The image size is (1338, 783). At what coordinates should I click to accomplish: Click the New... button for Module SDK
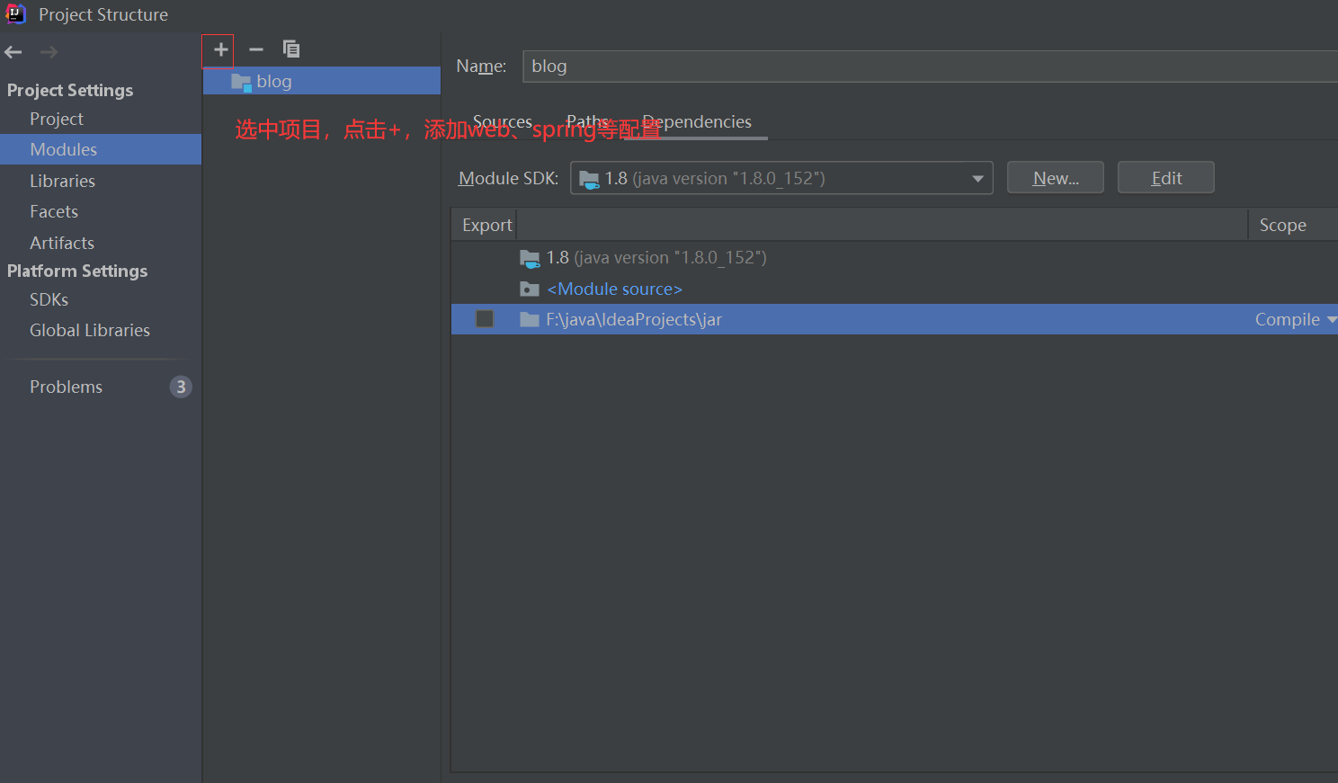click(1055, 177)
